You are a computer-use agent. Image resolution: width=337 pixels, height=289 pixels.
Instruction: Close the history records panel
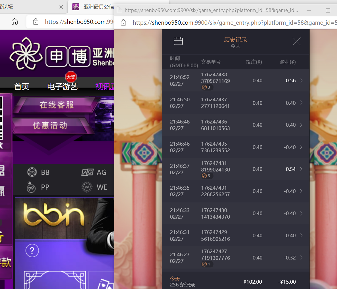296,41
